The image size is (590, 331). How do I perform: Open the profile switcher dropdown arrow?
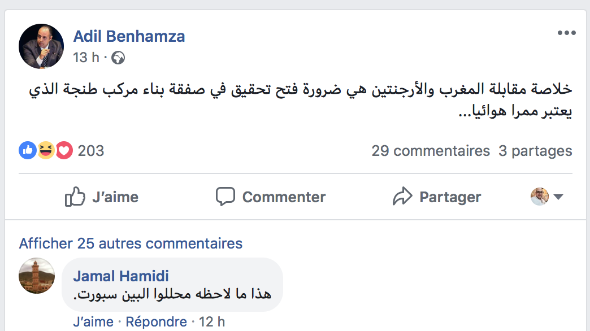point(558,197)
